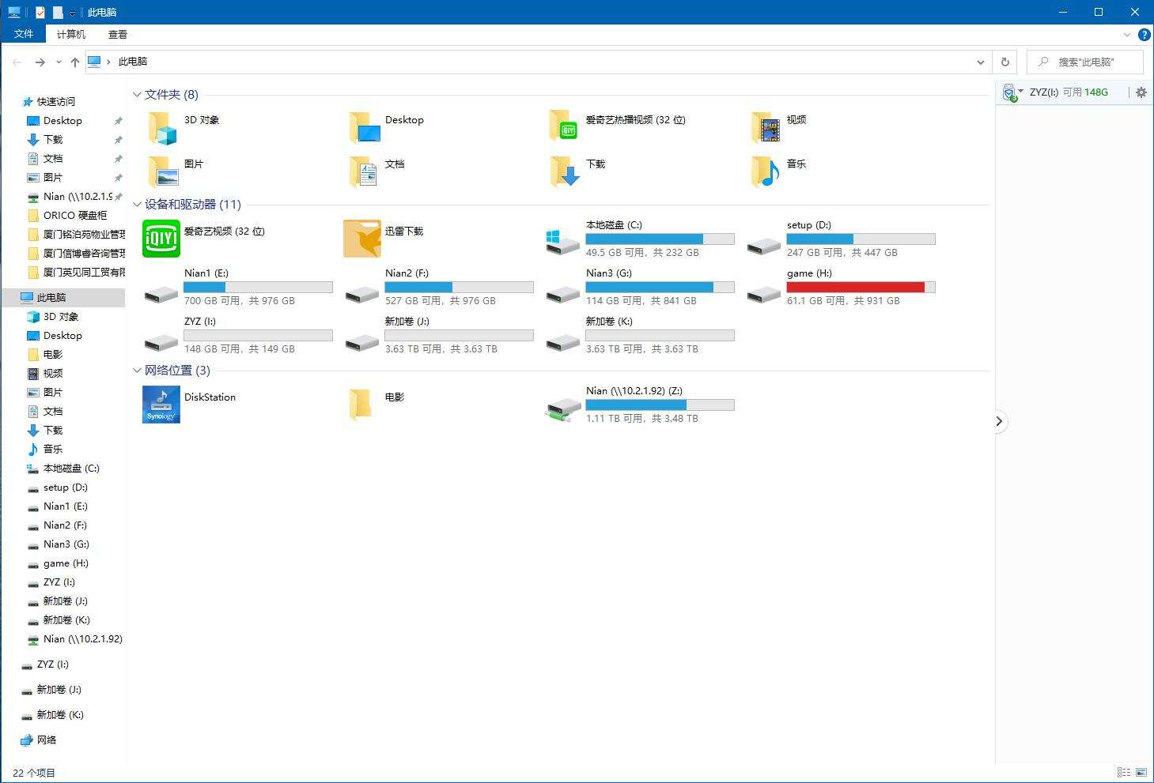Select 网络 in the navigation pane
This screenshot has height=783, width=1154.
coord(47,740)
